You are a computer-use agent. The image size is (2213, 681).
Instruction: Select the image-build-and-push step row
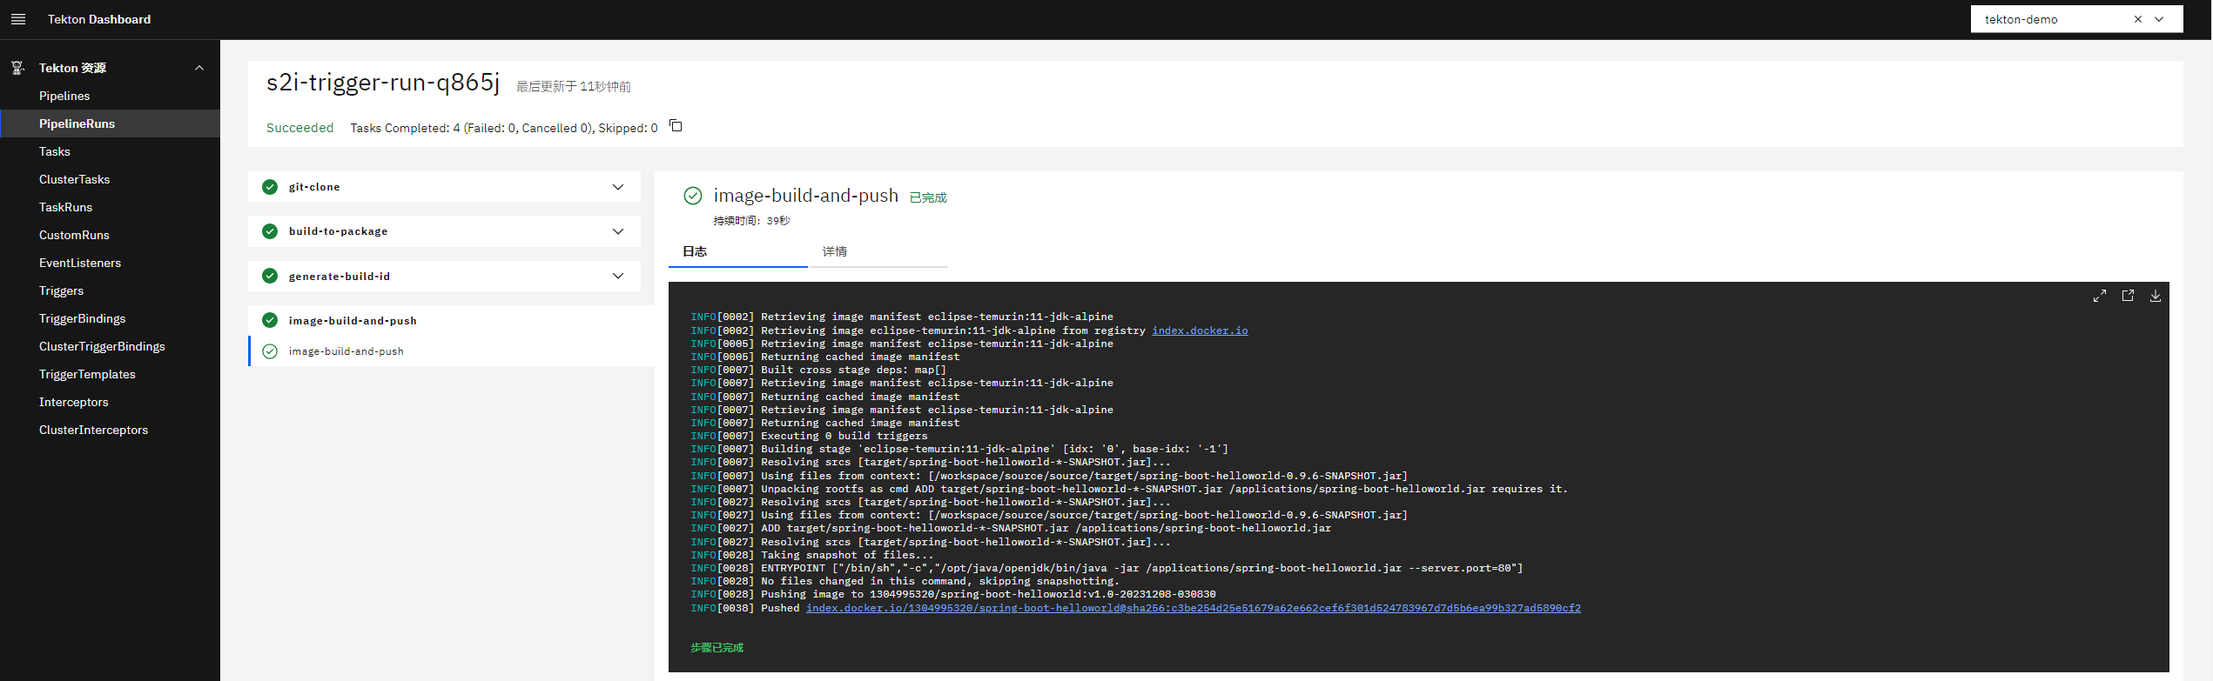(x=451, y=351)
